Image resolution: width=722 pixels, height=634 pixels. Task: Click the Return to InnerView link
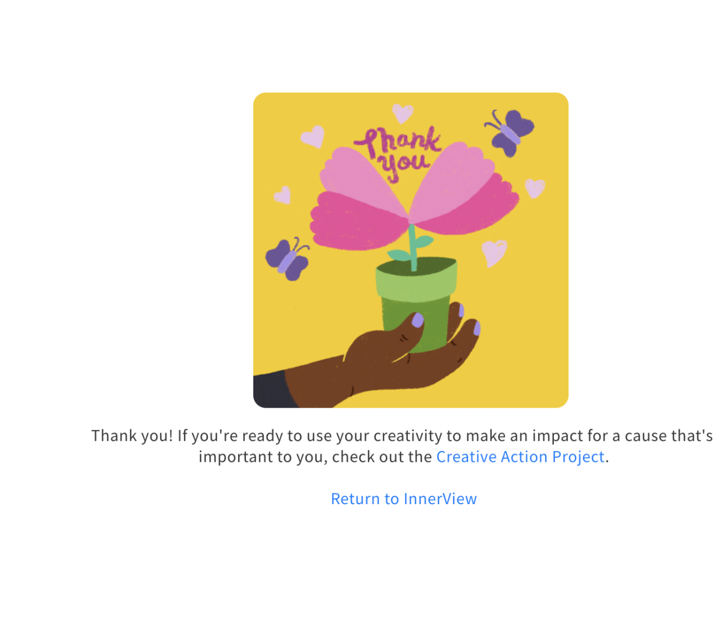coord(404,499)
